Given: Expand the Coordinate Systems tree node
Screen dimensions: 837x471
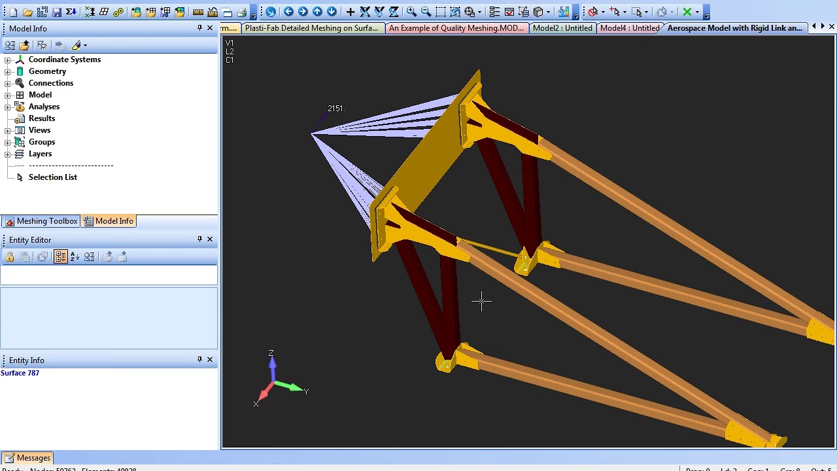Looking at the screenshot, I should 7,60.
